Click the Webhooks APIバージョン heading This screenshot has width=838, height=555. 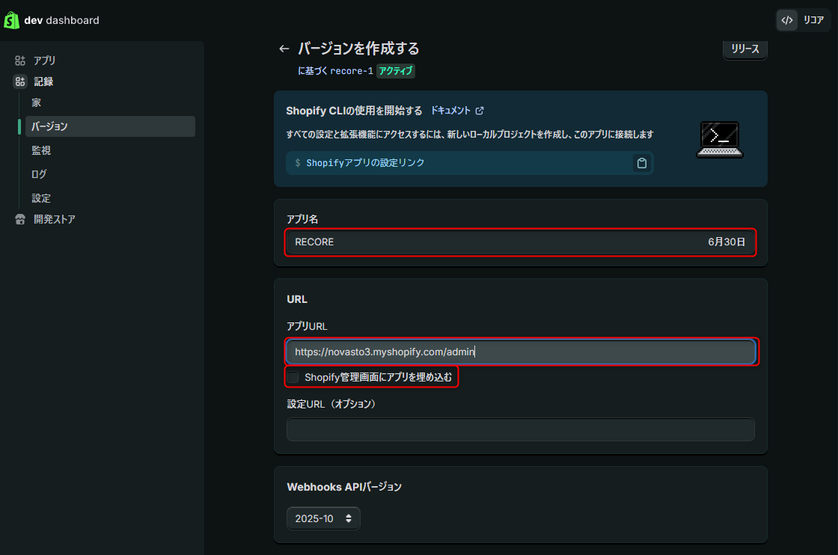pos(344,487)
